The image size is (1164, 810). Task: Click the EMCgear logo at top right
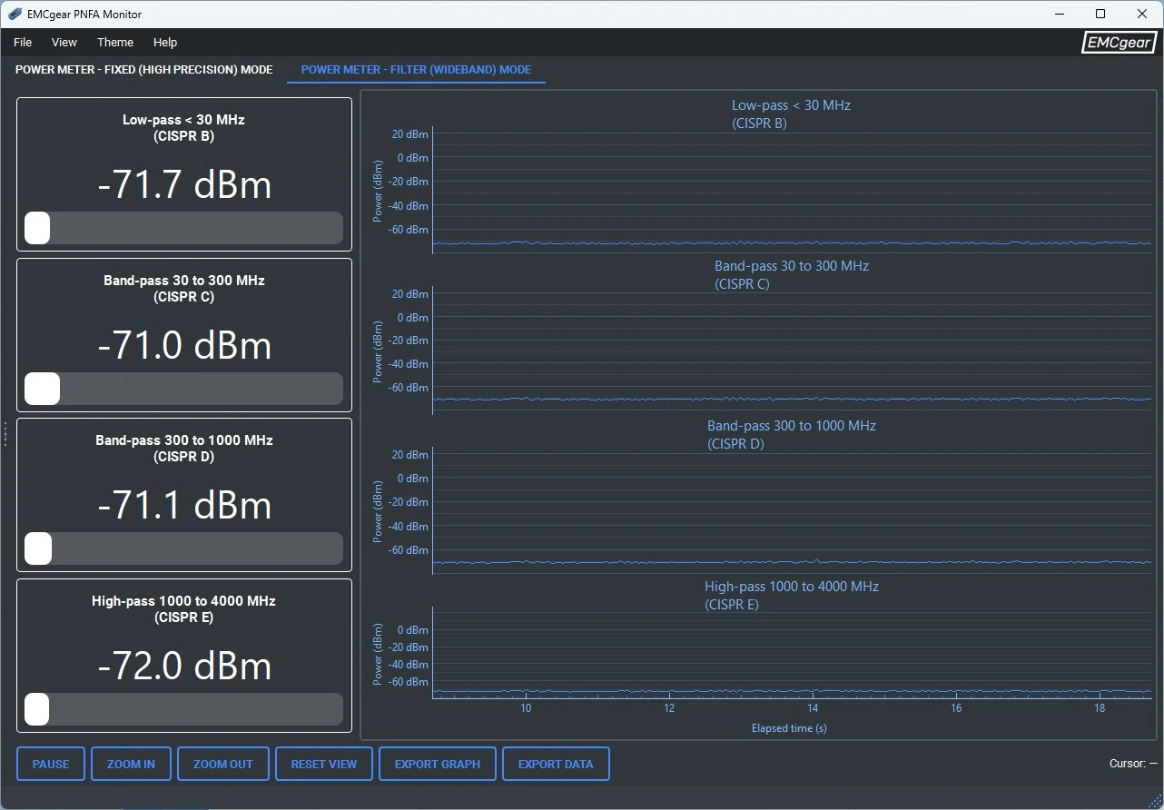pos(1120,43)
